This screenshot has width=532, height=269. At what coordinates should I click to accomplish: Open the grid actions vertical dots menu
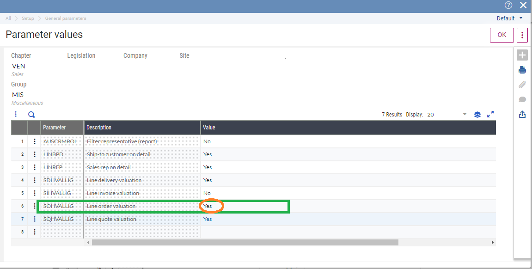tap(16, 114)
